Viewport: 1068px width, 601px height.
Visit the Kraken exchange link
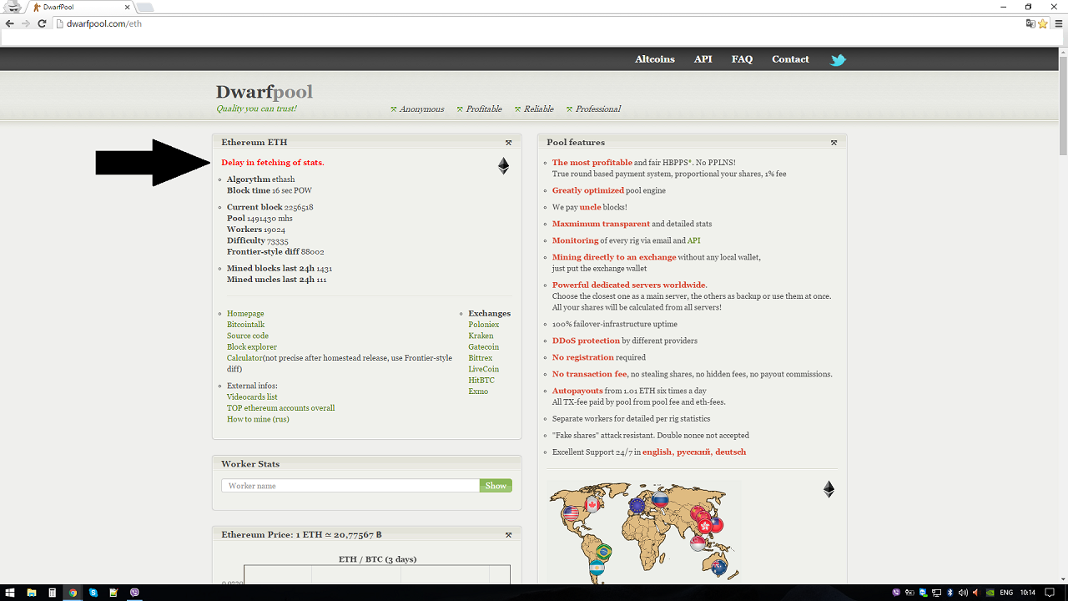point(481,336)
